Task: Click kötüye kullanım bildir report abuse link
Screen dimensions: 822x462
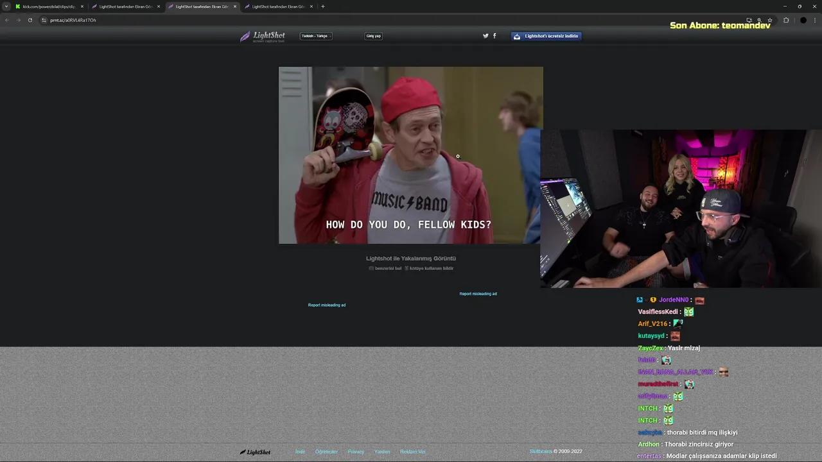Action: click(429, 268)
